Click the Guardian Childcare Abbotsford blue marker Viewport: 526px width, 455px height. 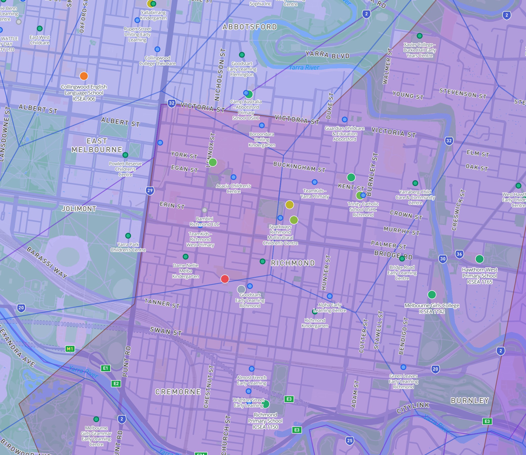click(x=345, y=119)
